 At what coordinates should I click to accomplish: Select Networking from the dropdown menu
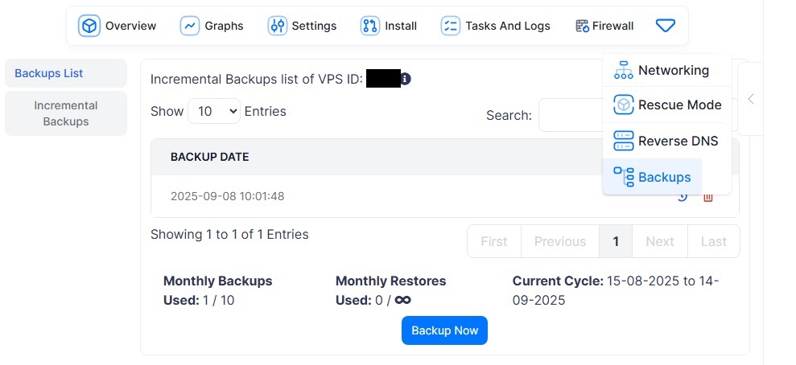pyautogui.click(x=662, y=71)
